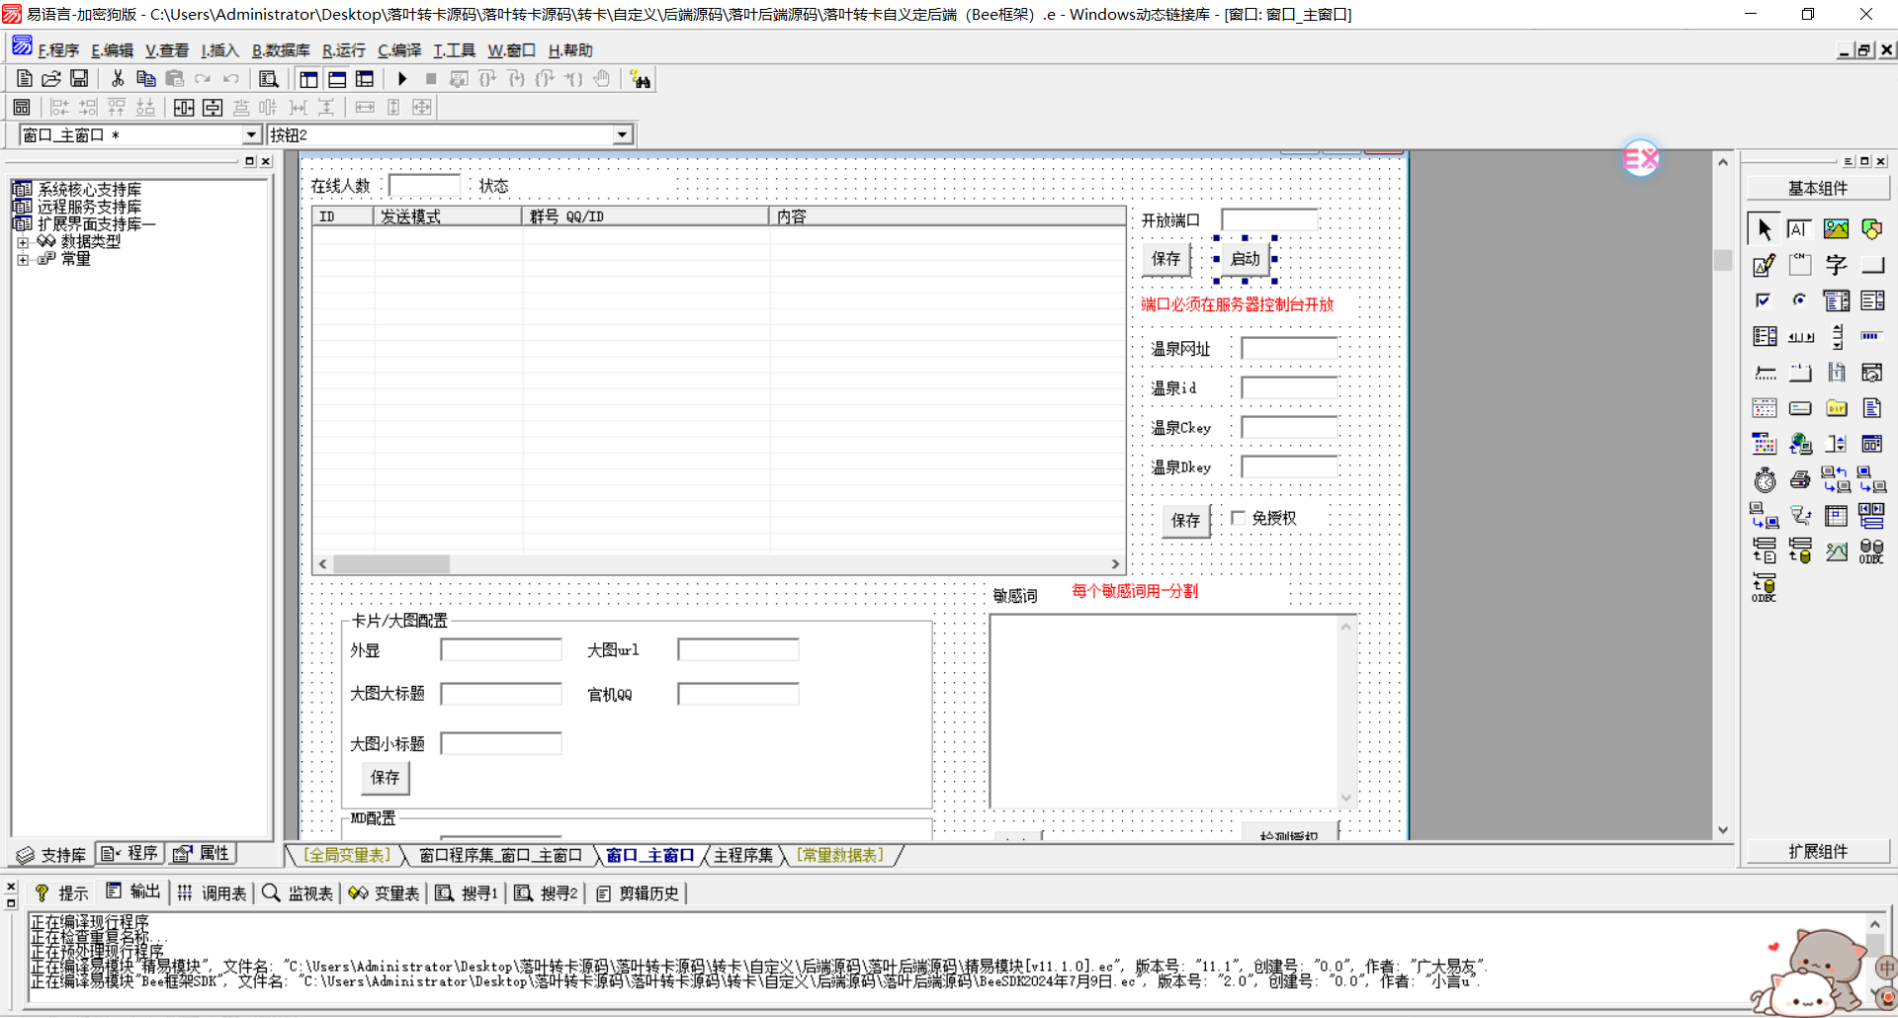Select the picture box component icon

[x=1836, y=229]
